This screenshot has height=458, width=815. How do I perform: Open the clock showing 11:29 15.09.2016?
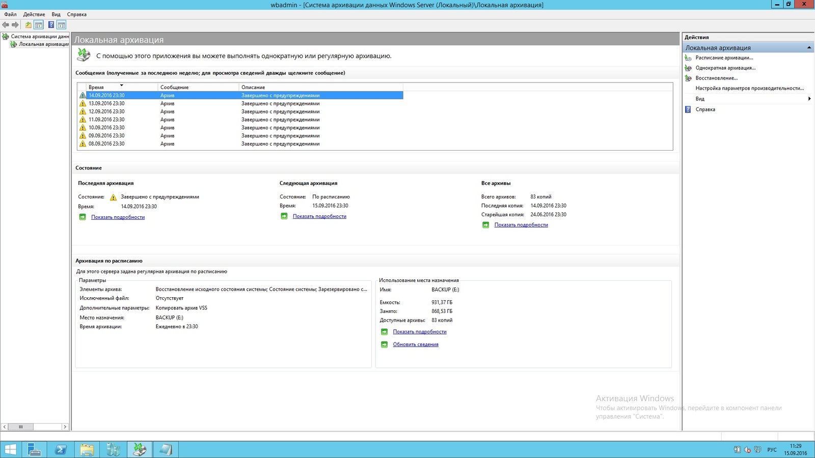click(x=796, y=449)
